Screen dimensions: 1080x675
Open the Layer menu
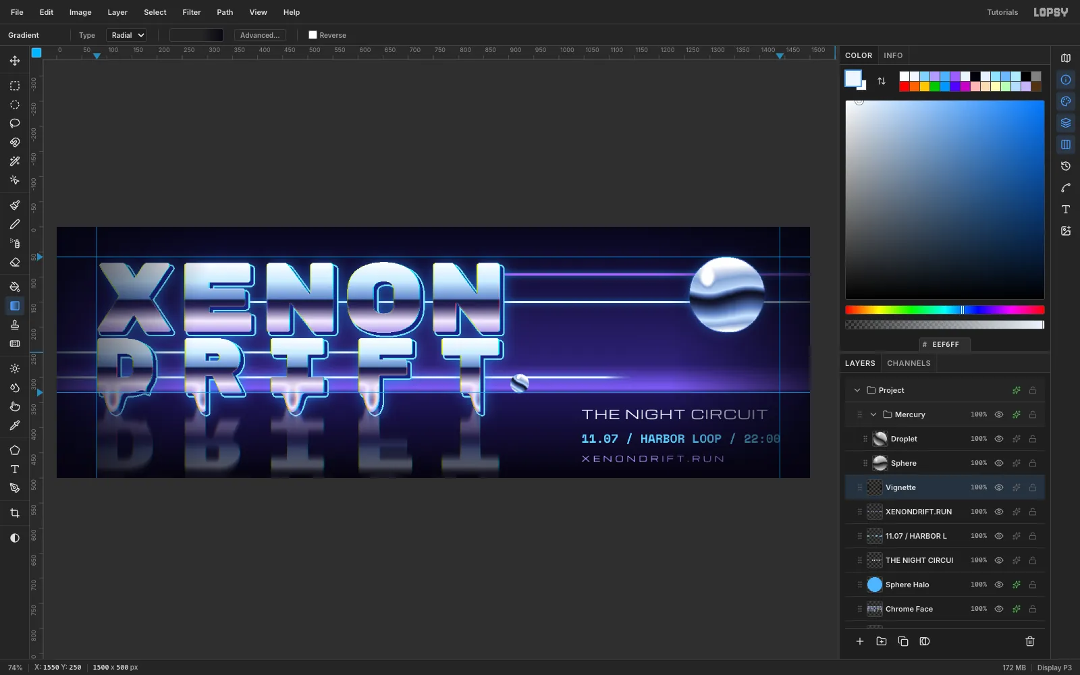[117, 12]
